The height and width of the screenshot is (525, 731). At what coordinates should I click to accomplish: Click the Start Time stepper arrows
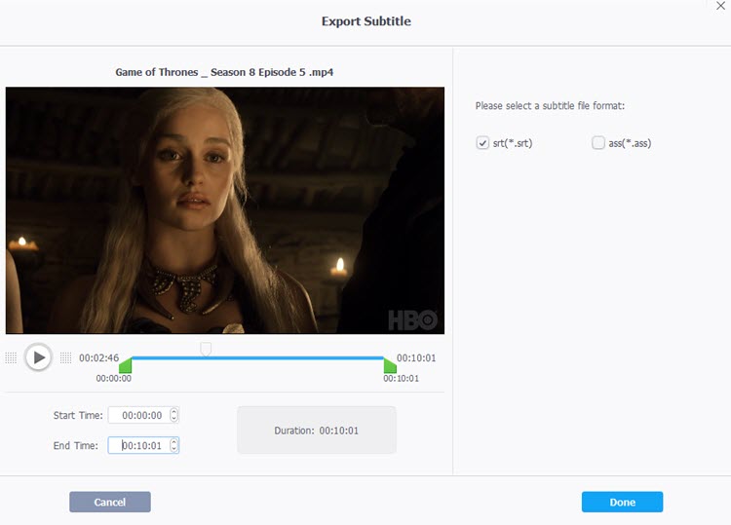pos(173,415)
